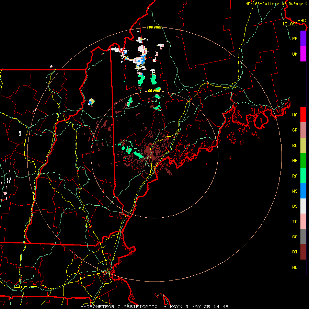Viewport: 309px width, 309px height.
Task: Click the DS dry snow white swatch
Action: [303, 206]
